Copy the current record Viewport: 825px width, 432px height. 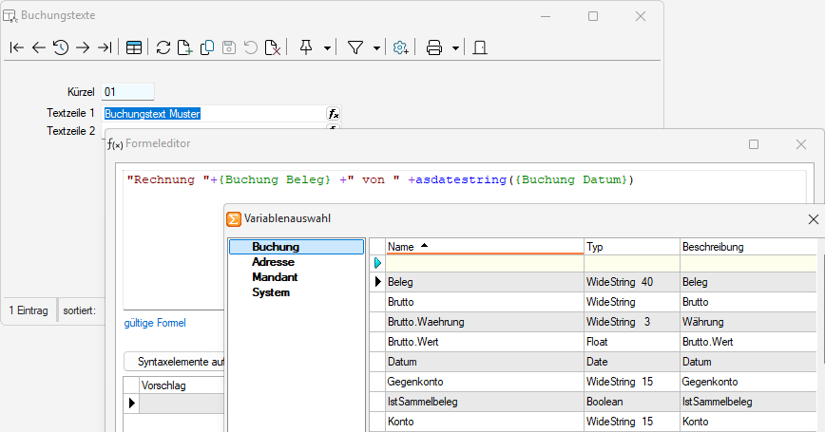tap(207, 47)
